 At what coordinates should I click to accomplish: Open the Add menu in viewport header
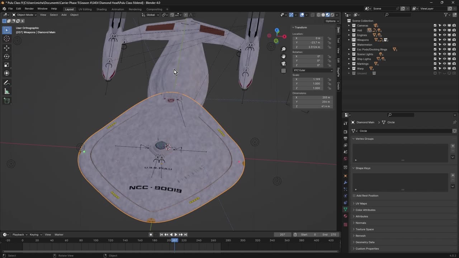(x=64, y=15)
